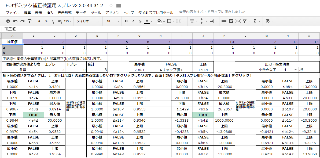Image resolution: width=320 pixels, height=158 pixels.
Task: Format as currency with the ¥ button
Action: pos(39,21)
